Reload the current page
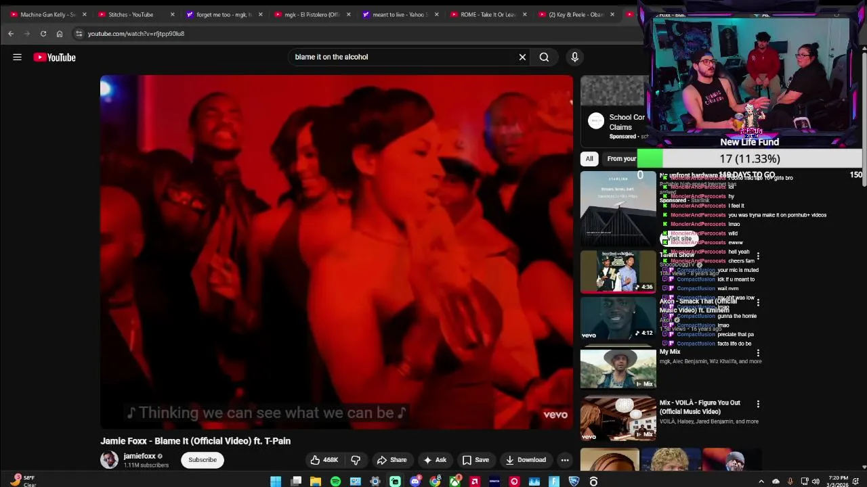 point(43,33)
